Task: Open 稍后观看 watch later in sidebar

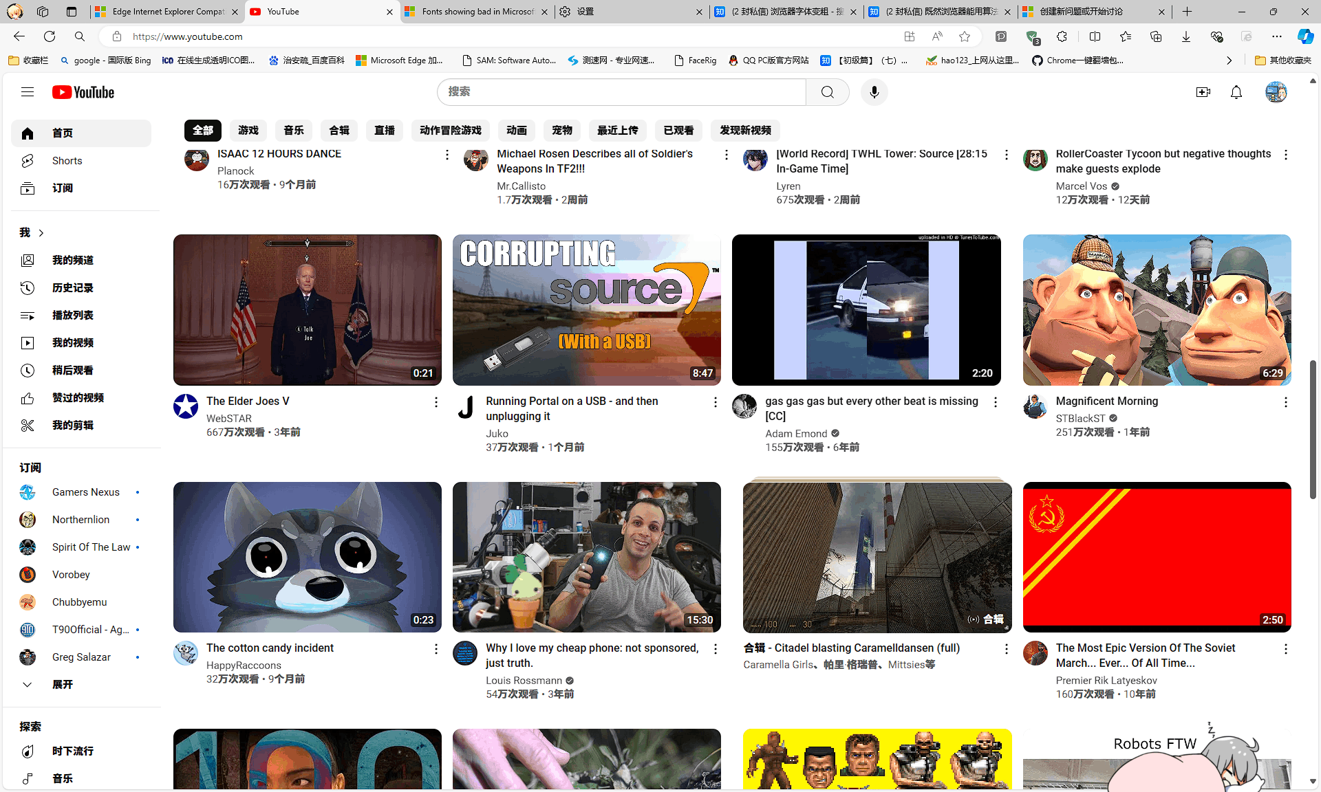Action: click(72, 371)
